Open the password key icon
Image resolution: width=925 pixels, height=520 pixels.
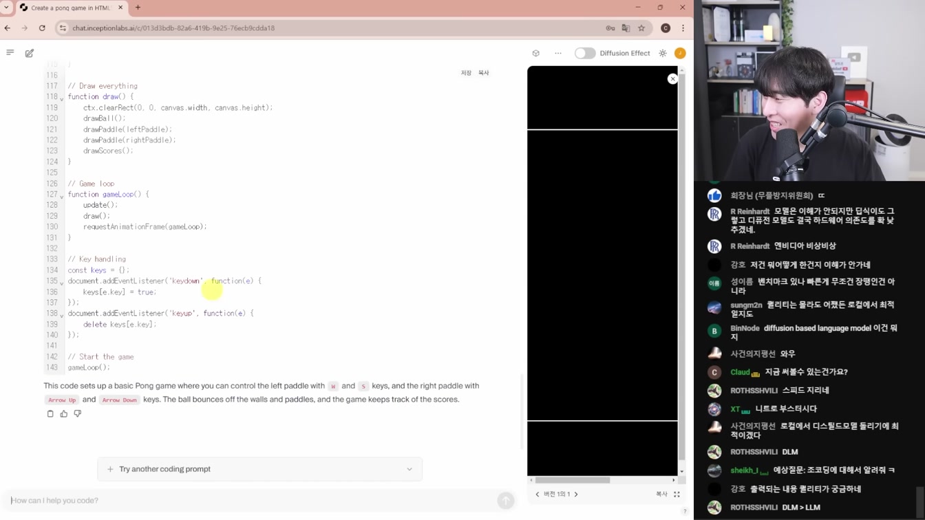click(610, 28)
